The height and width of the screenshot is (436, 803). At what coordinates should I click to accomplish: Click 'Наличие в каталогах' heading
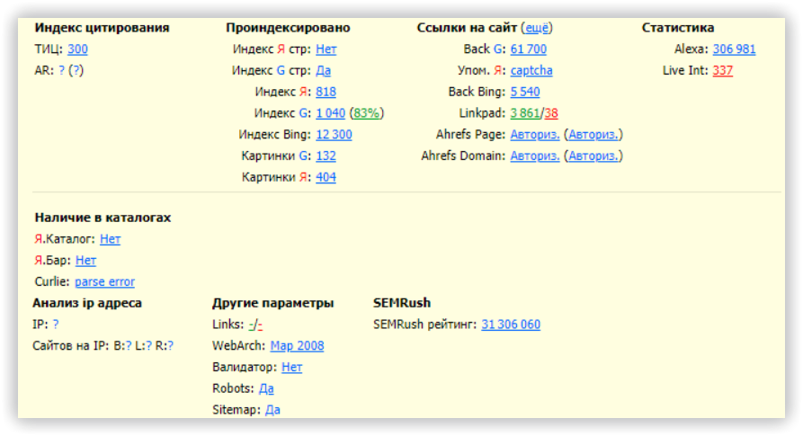103,218
